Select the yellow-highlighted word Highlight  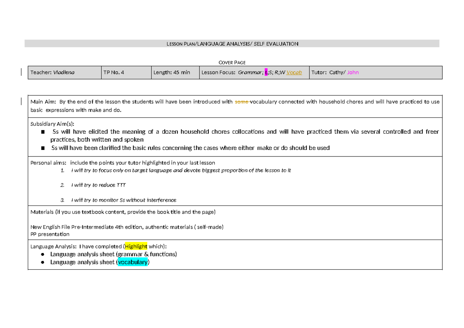[x=136, y=246]
